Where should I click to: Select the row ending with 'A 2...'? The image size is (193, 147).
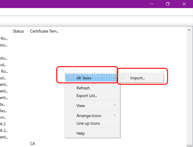click(x=4, y=130)
